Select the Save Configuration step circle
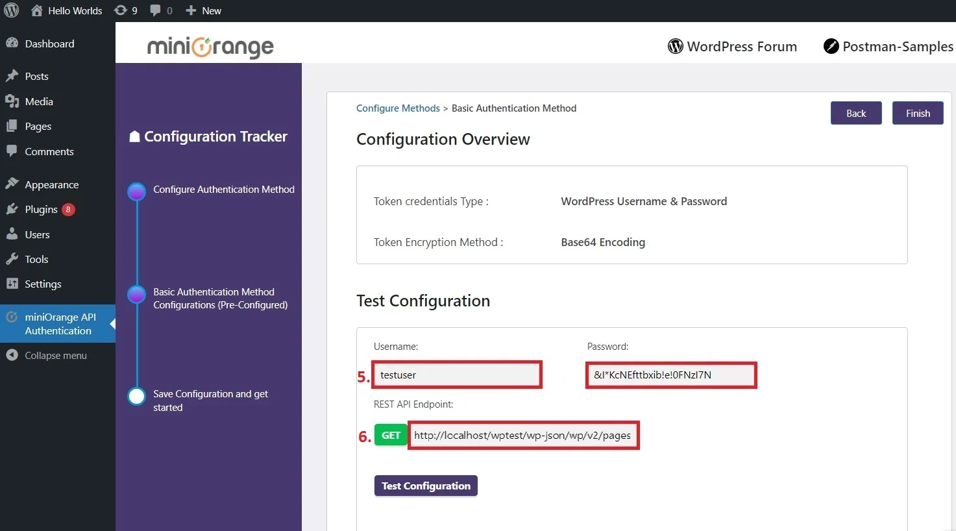 point(136,397)
